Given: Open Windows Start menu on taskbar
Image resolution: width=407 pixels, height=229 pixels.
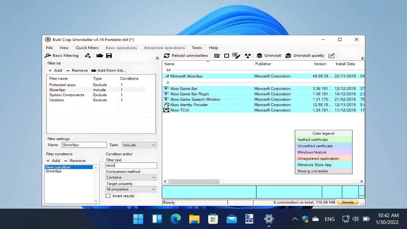Looking at the screenshot, I should (138, 219).
